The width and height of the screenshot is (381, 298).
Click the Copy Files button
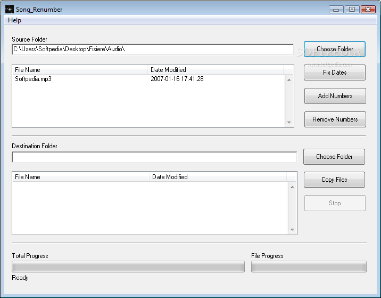click(x=334, y=180)
